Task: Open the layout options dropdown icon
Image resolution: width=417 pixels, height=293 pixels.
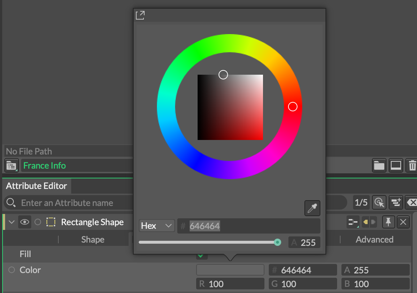Action: [x=353, y=222]
